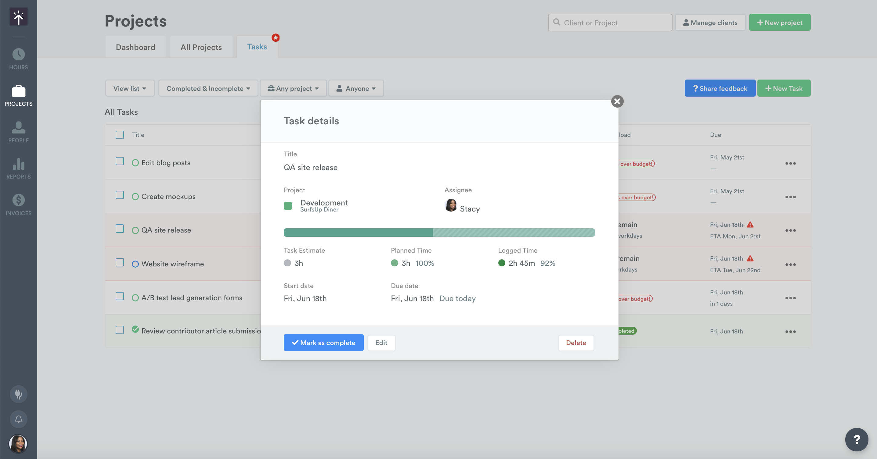Open the notifications bell icon
Viewport: 877px width, 459px height.
coord(18,419)
